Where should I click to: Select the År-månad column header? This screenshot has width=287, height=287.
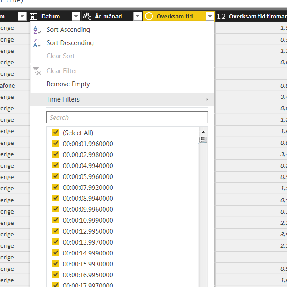coord(108,17)
